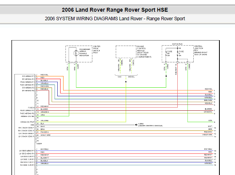Click the 'LH SIDE AIRBAG R1' pin label
Viewport: 235px width, 175px height.
[27, 154]
